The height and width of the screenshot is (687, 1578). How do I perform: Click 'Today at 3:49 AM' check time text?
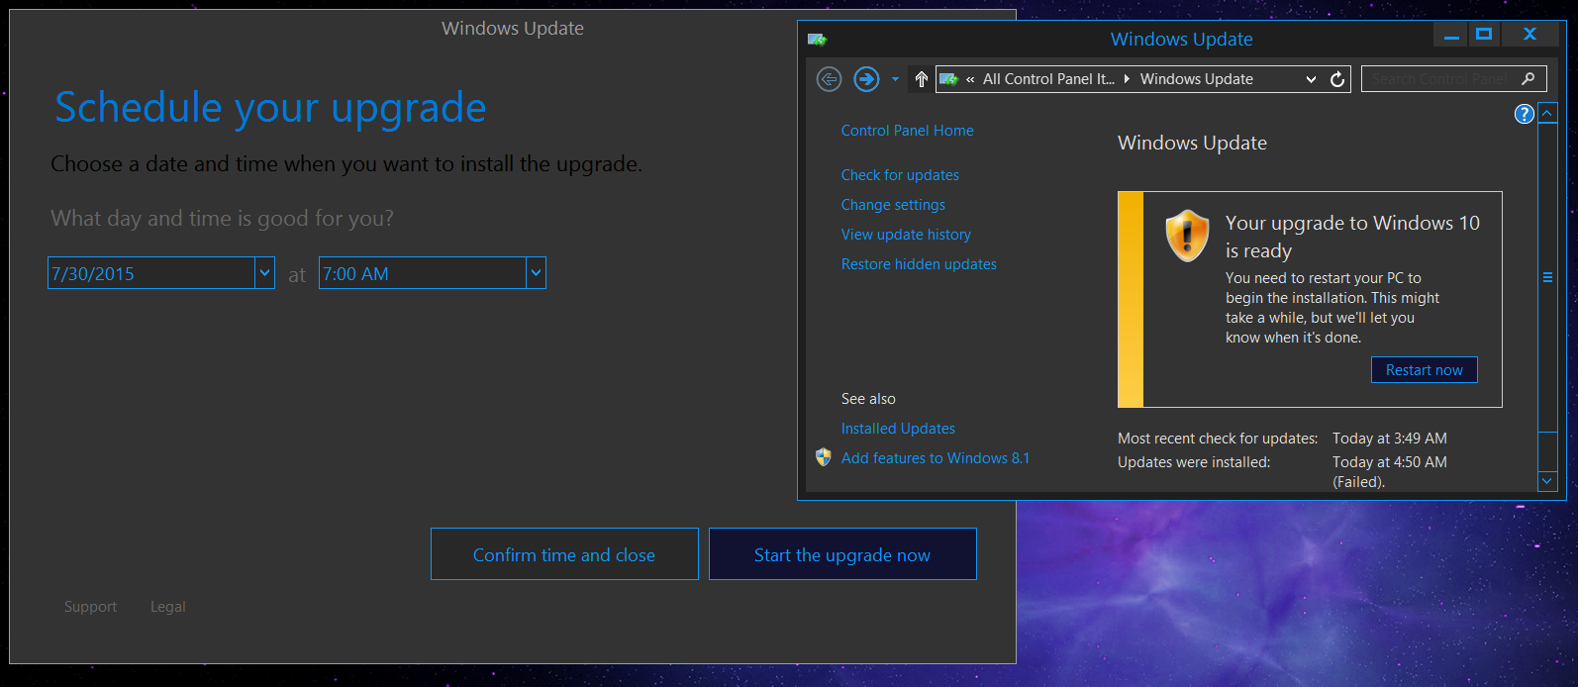pos(1390,439)
